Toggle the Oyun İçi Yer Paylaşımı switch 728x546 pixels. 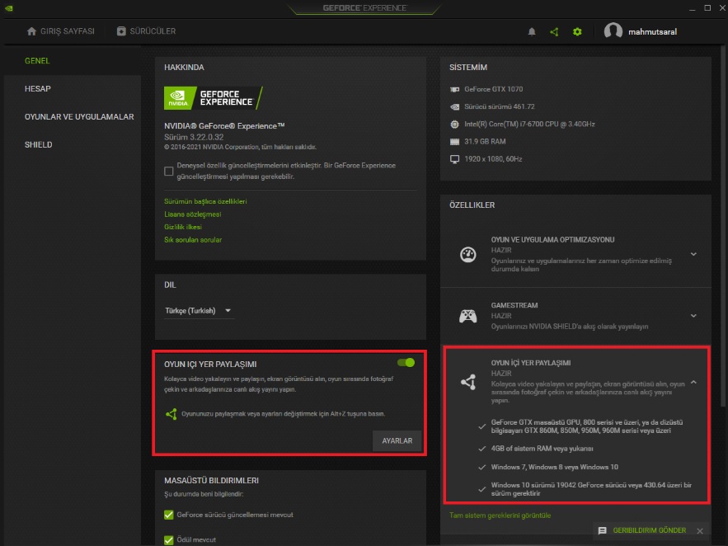pos(406,363)
